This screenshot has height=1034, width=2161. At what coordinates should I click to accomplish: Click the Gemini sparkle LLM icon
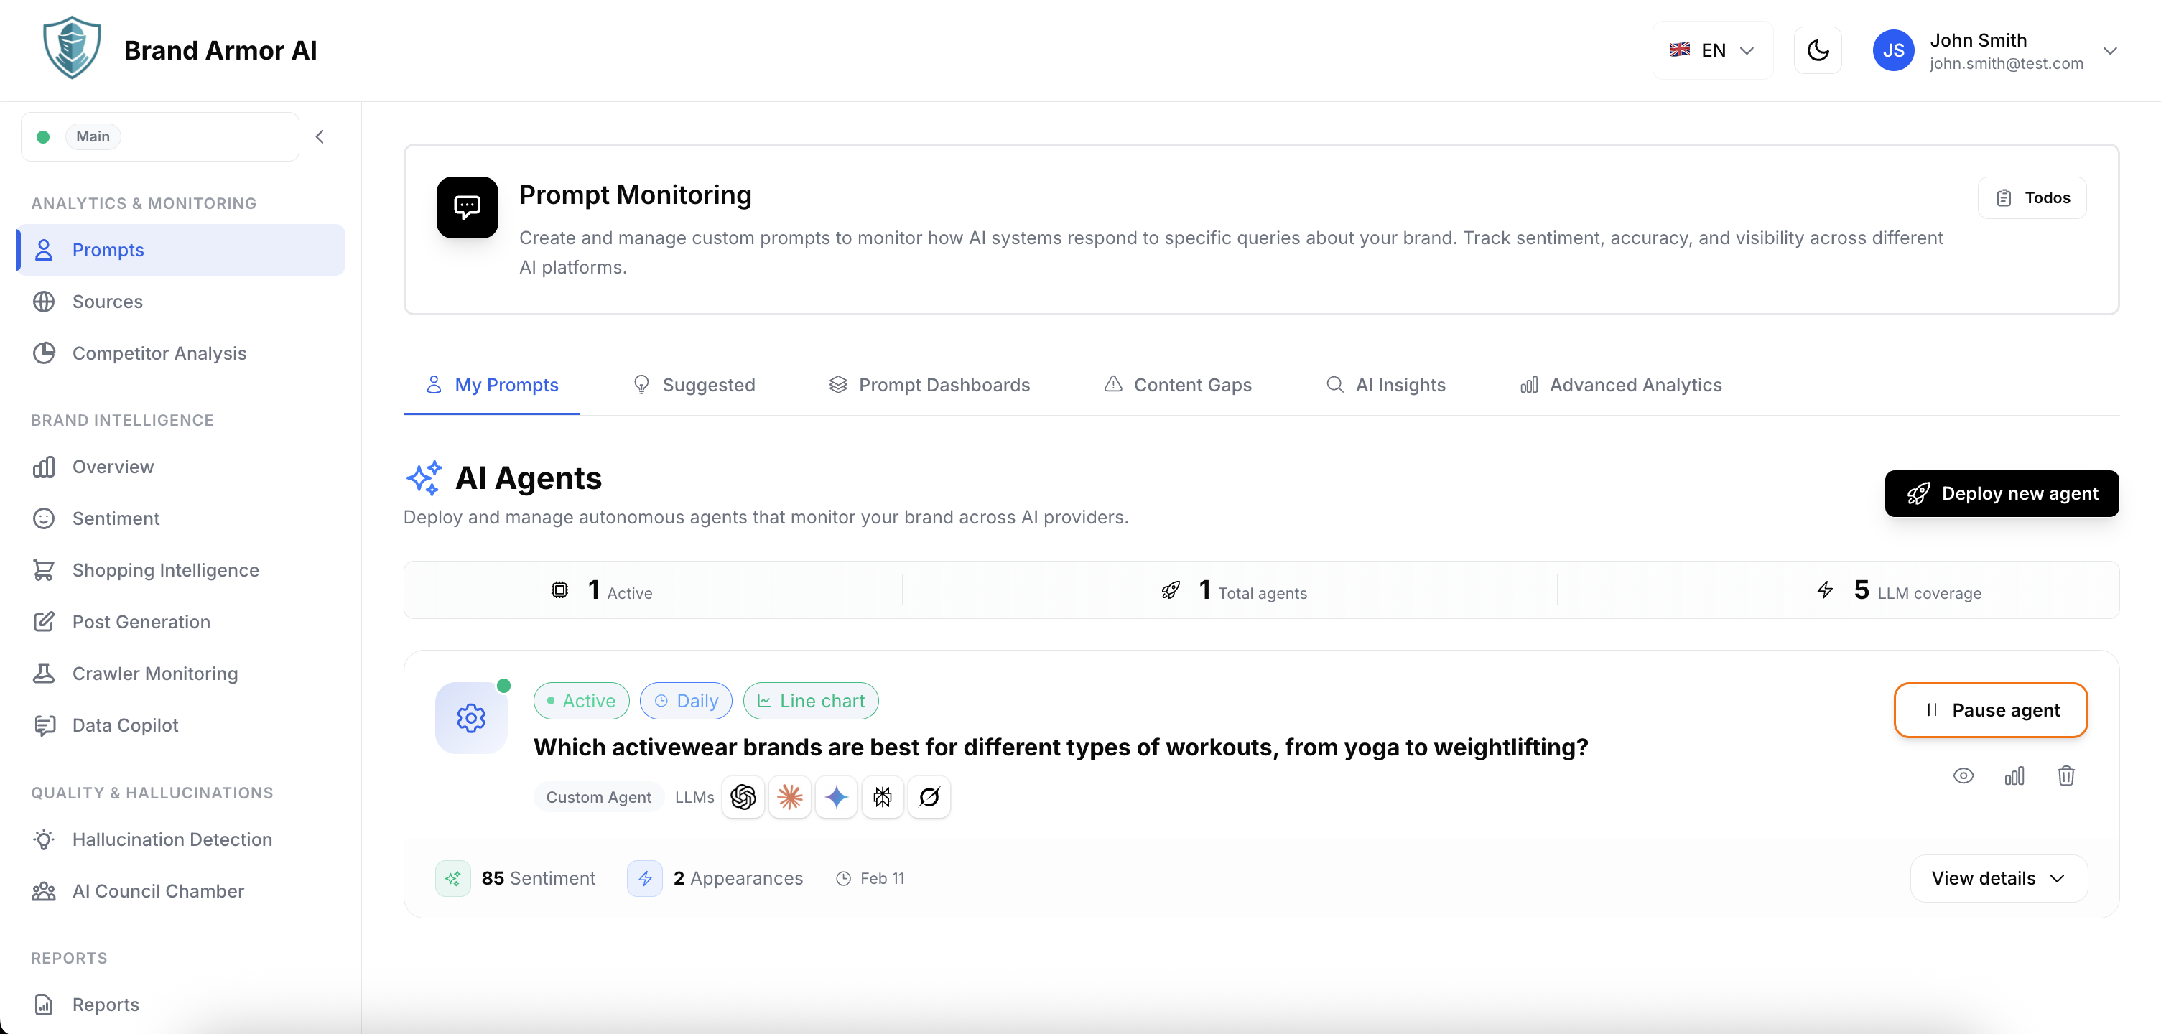point(837,796)
